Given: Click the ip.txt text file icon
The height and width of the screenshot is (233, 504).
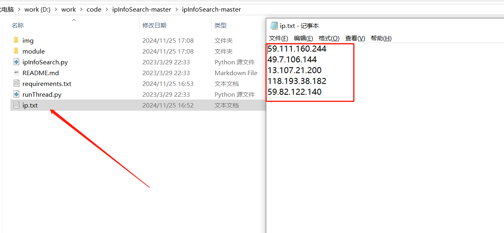Looking at the screenshot, I should [x=16, y=105].
